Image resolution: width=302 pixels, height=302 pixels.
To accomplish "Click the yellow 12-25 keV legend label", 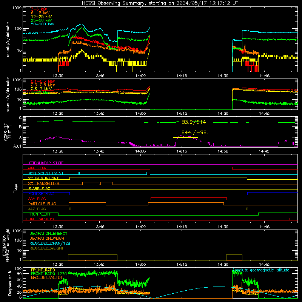I will coord(42,17).
